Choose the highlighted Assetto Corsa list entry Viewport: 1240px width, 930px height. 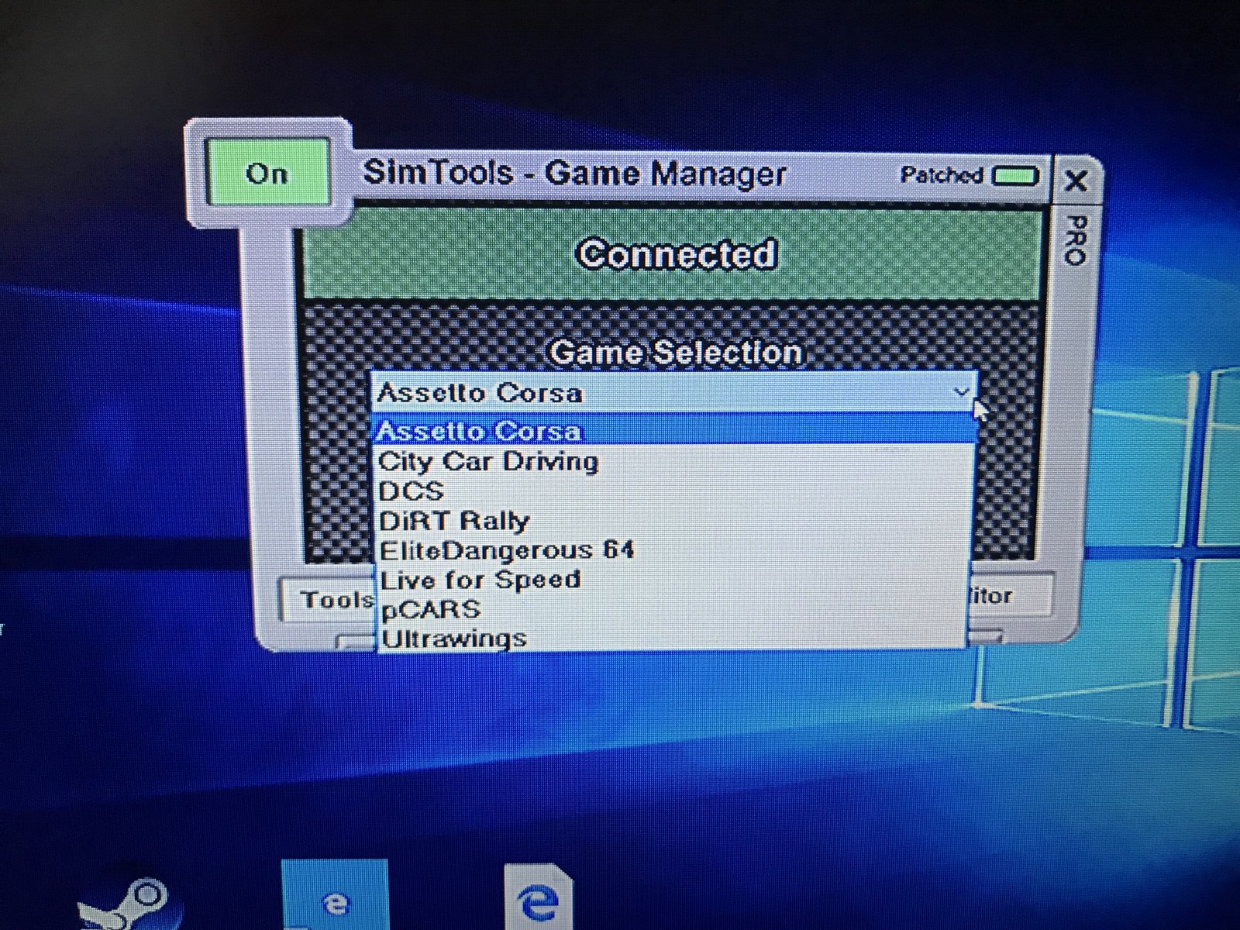click(x=673, y=430)
